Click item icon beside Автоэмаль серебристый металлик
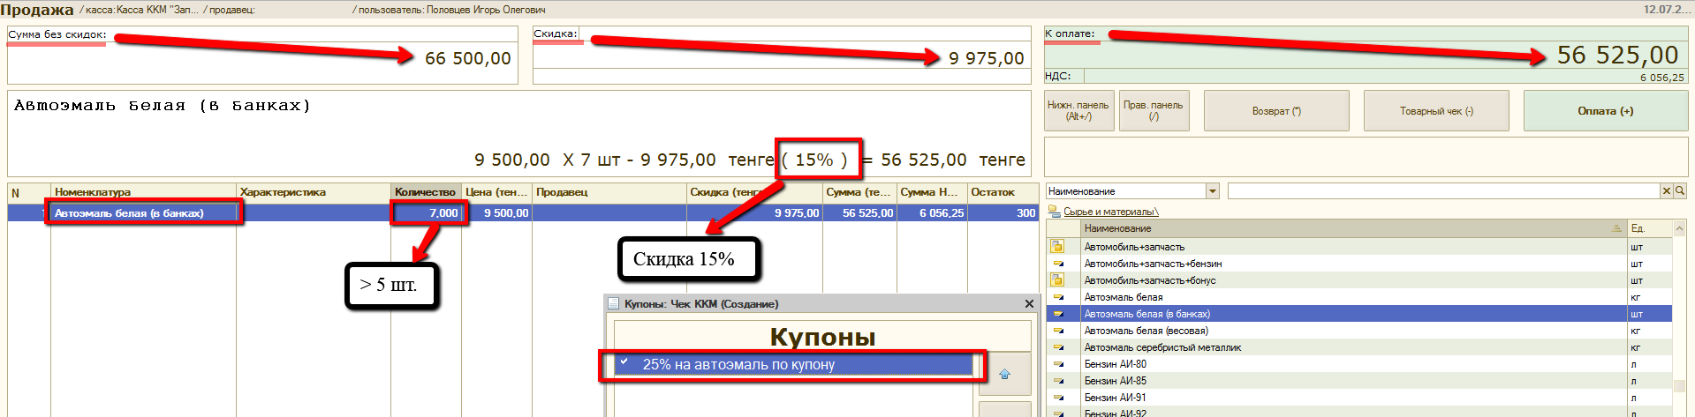Viewport: 1695px width, 417px height. 1057,347
